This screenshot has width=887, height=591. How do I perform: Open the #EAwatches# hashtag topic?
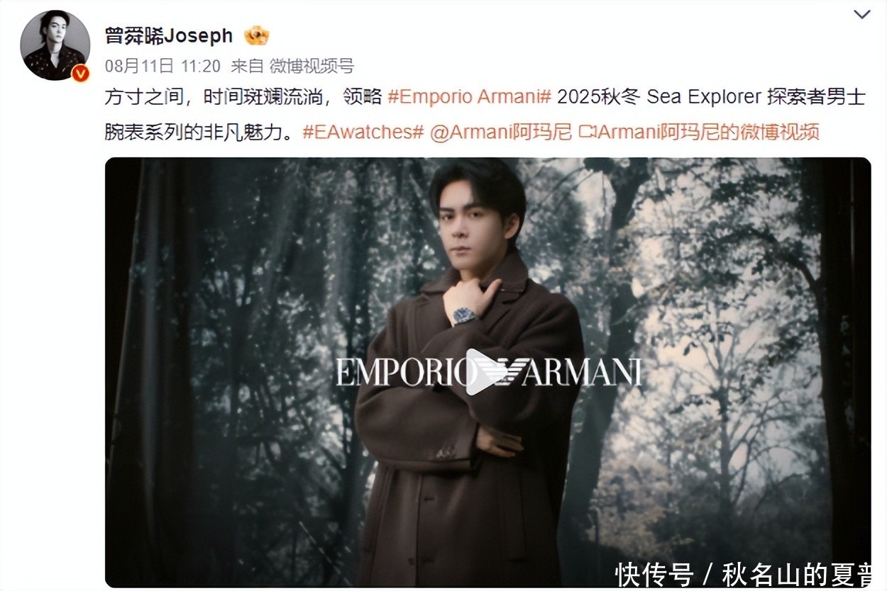pyautogui.click(x=363, y=132)
